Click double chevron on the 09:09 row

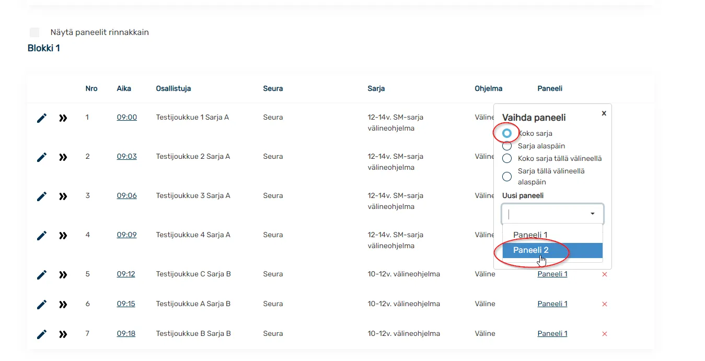coord(63,236)
